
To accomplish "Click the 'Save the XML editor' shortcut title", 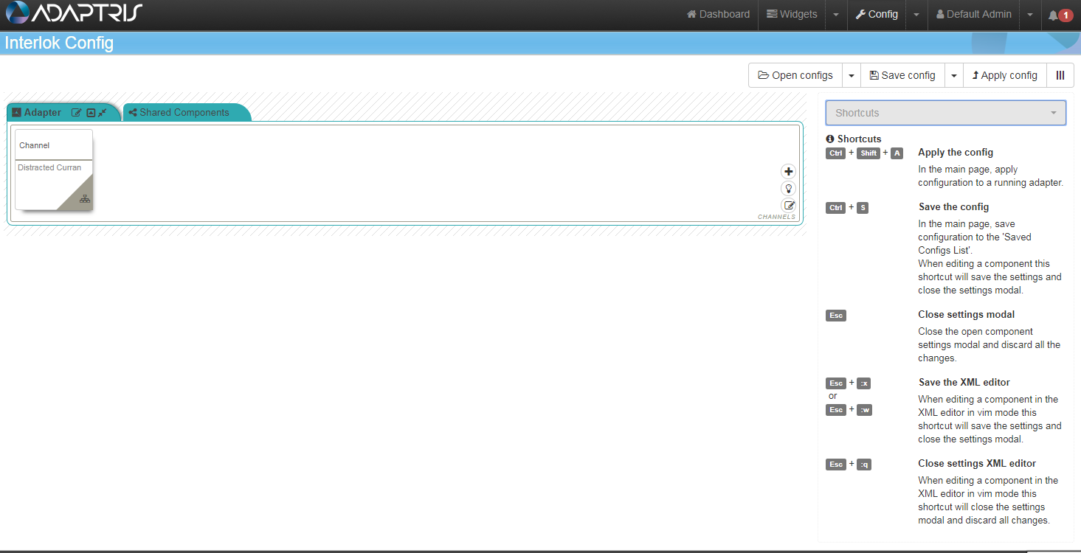I will click(964, 382).
